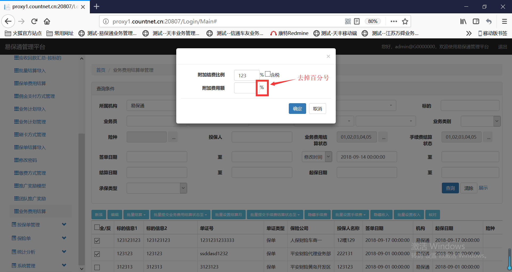
Task: Open 批量提交业务费用结算状态至 dropdown
Action: (x=180, y=215)
